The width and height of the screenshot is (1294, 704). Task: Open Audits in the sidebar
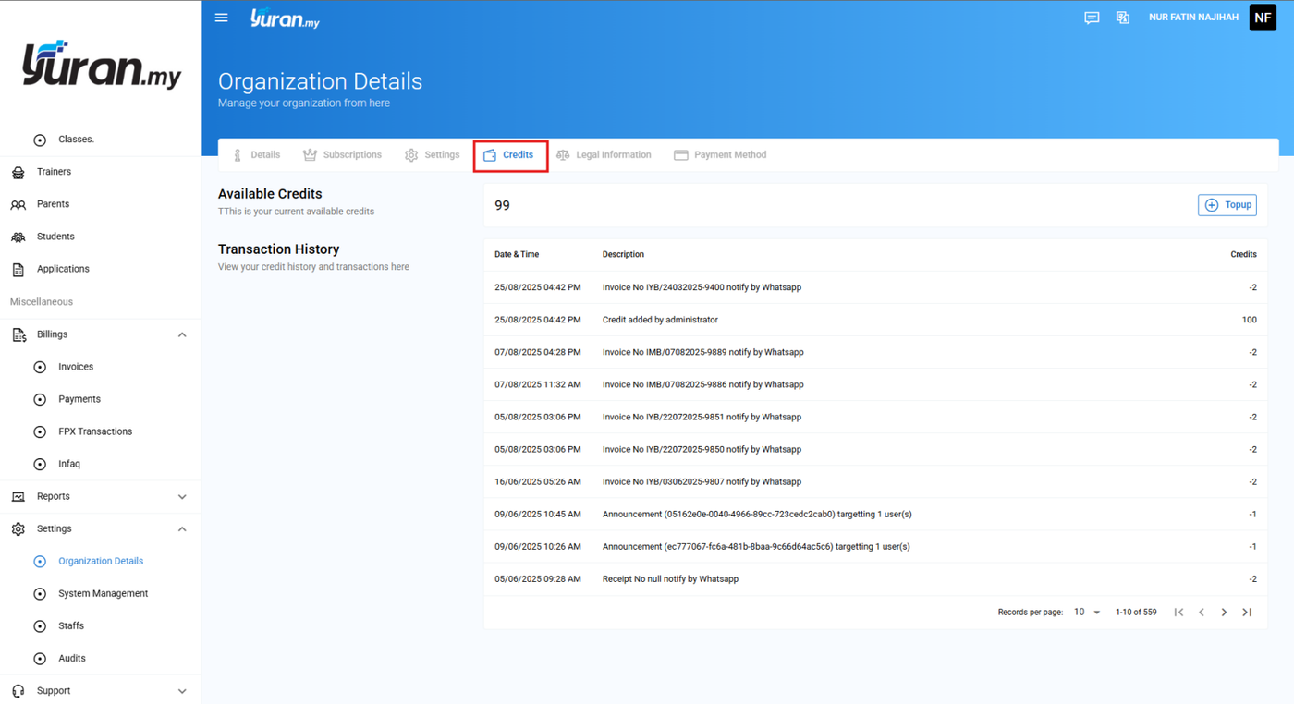pyautogui.click(x=72, y=658)
